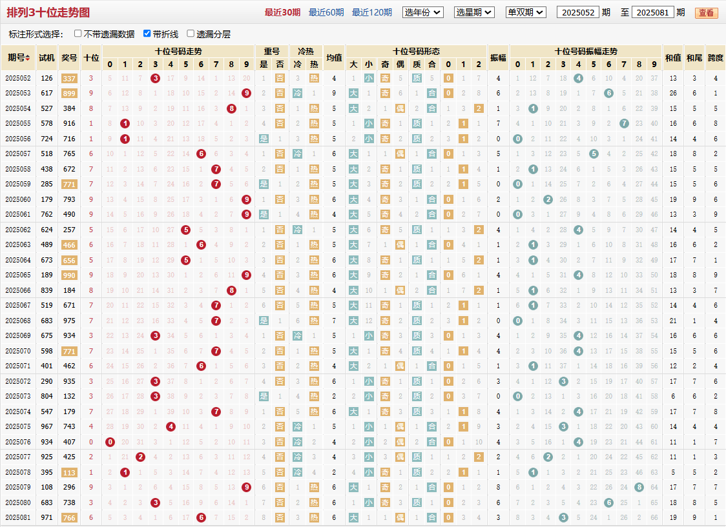This screenshot has width=726, height=527.
Task: Click the 试机 column header
Action: click(x=47, y=58)
